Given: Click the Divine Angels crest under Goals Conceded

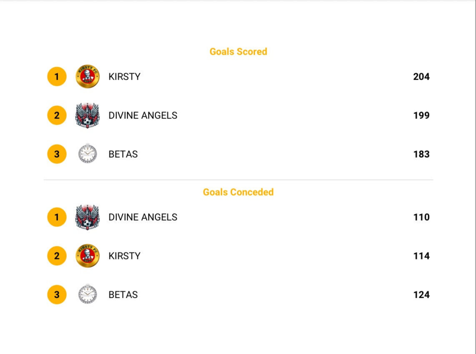Looking at the screenshot, I should (x=88, y=217).
